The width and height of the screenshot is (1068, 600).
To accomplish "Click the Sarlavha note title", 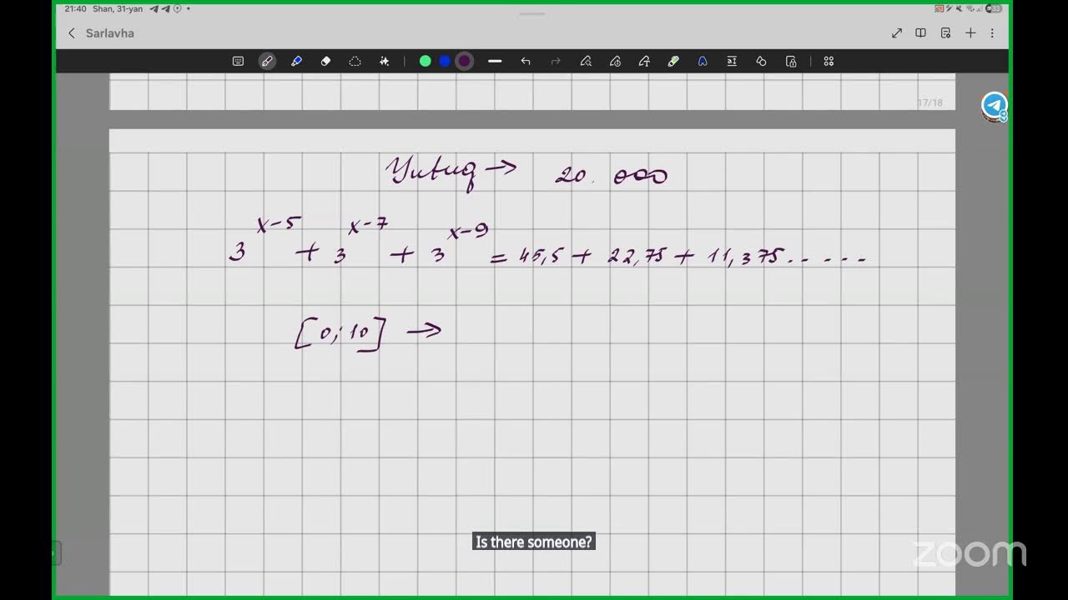I will point(110,33).
